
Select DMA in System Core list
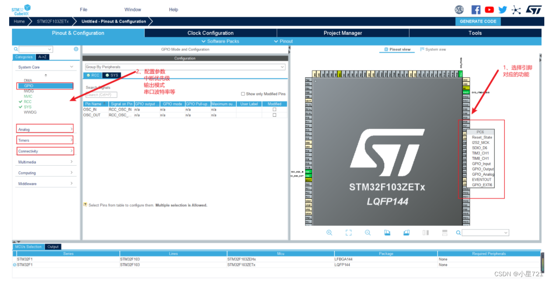click(x=28, y=80)
